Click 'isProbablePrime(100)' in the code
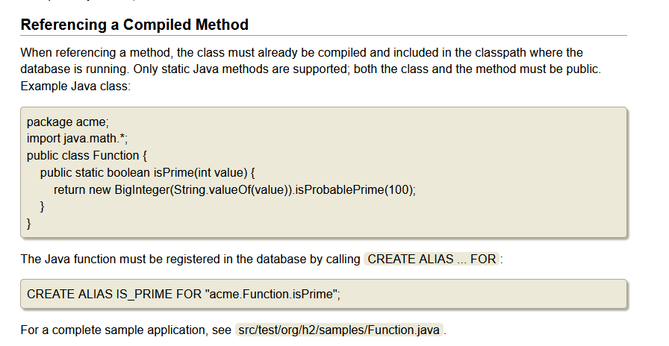Viewport: 669px width, 346px height. tap(353, 189)
